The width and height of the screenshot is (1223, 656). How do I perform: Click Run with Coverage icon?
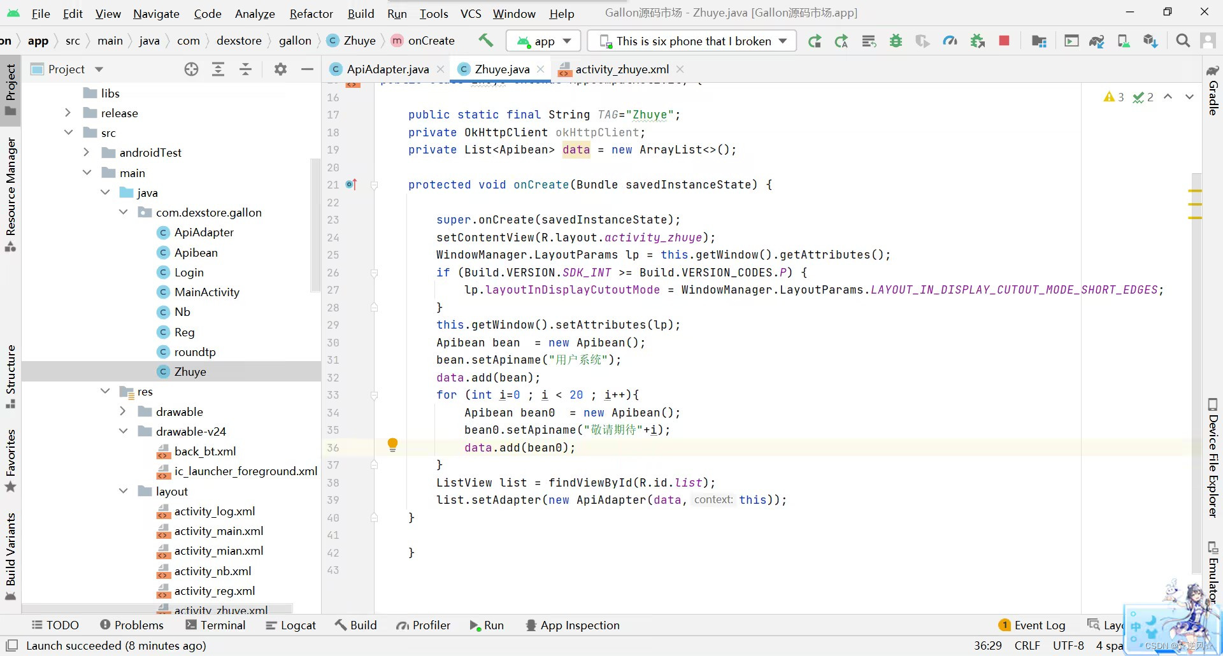tap(922, 41)
